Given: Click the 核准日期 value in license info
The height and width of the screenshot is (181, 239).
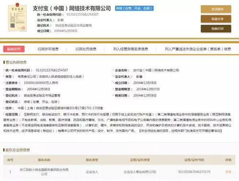Looking at the screenshot, I should click(145, 96).
